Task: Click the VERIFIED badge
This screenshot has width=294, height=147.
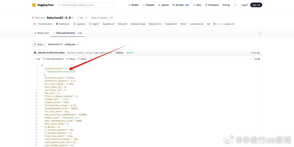Action: 130,53
